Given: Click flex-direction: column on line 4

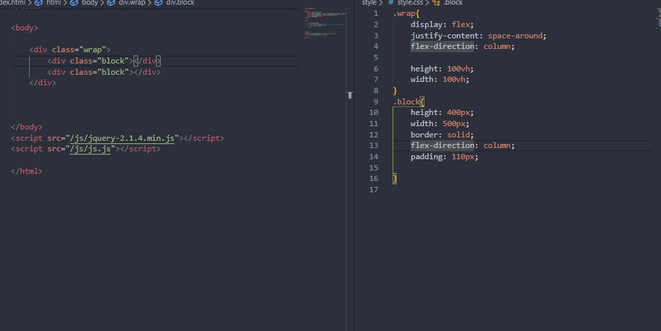Looking at the screenshot, I should tap(463, 46).
